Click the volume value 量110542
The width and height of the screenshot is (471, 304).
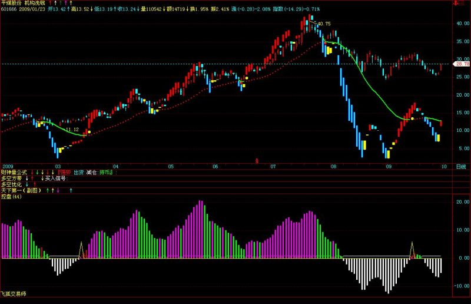tap(151, 9)
